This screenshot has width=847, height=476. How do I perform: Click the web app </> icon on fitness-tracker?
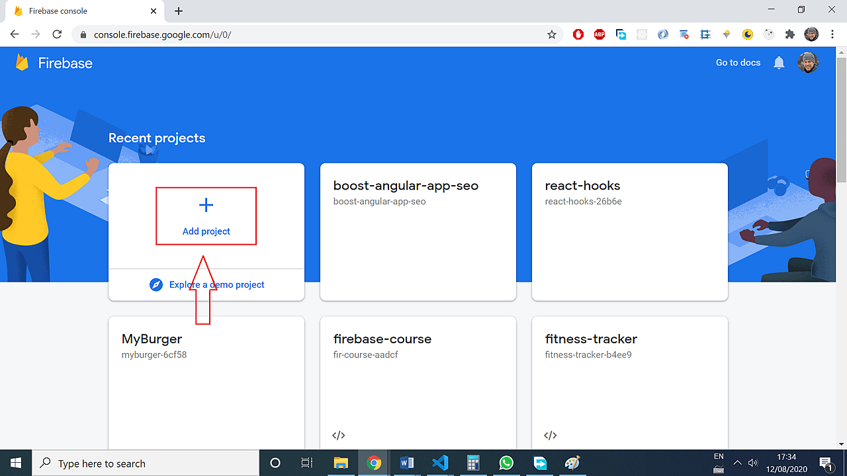pyautogui.click(x=551, y=435)
